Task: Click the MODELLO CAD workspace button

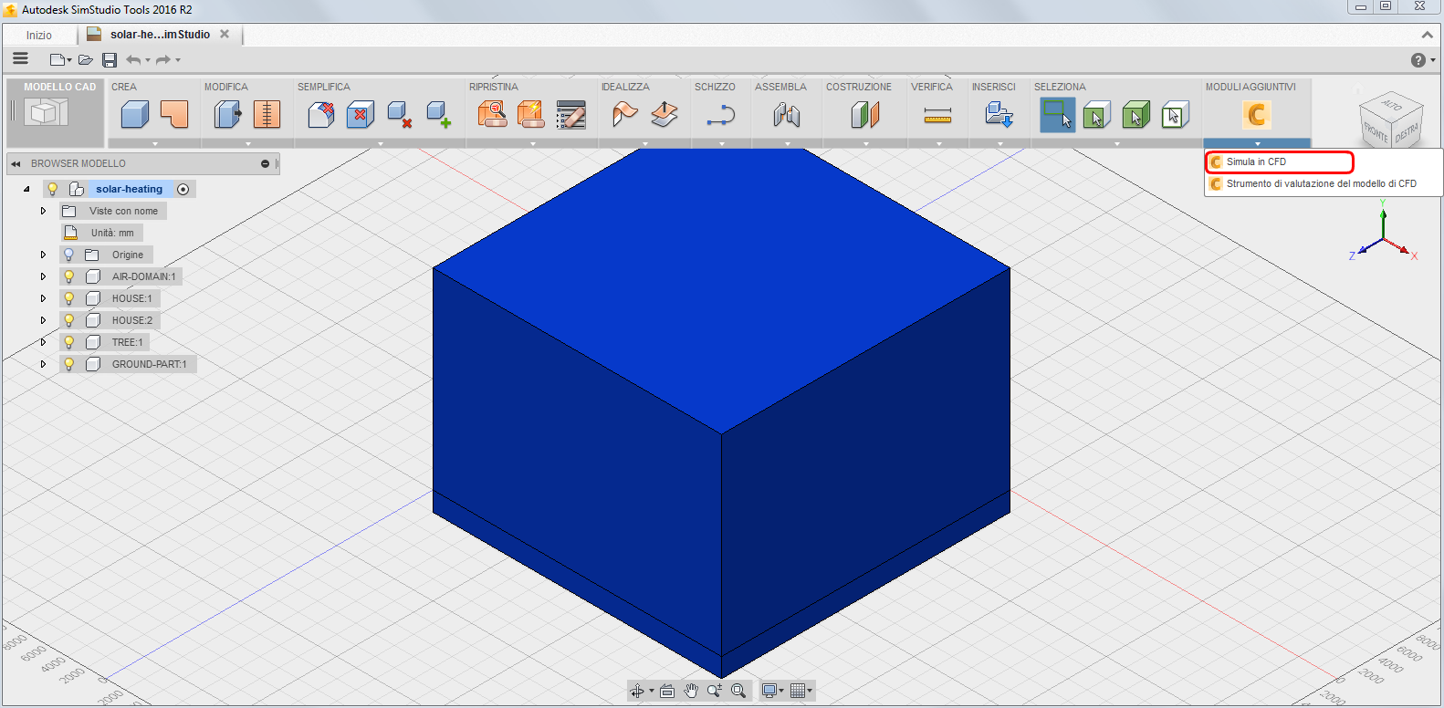Action: pos(55,111)
